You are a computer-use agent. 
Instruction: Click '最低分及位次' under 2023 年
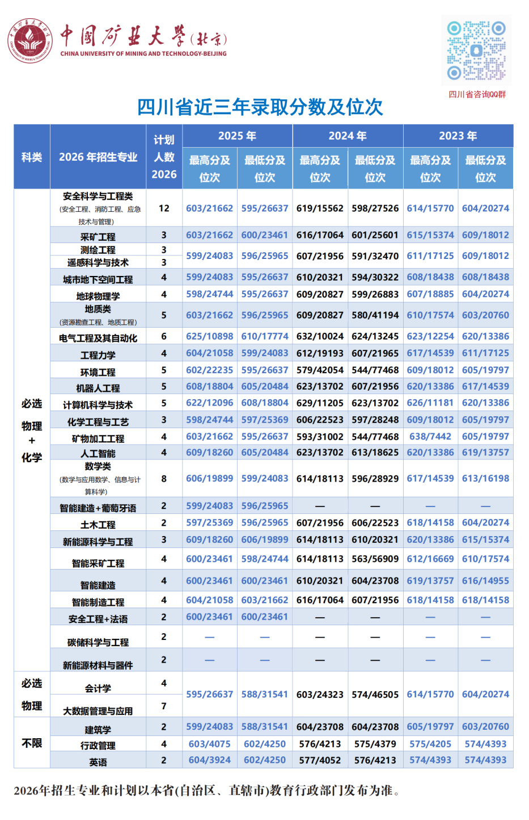click(485, 169)
